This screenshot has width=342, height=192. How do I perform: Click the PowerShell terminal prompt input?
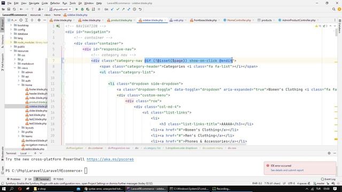tap(86, 171)
